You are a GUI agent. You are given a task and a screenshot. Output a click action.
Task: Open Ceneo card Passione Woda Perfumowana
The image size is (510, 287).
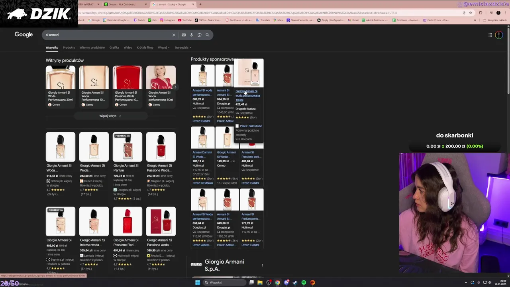pyautogui.click(x=127, y=86)
